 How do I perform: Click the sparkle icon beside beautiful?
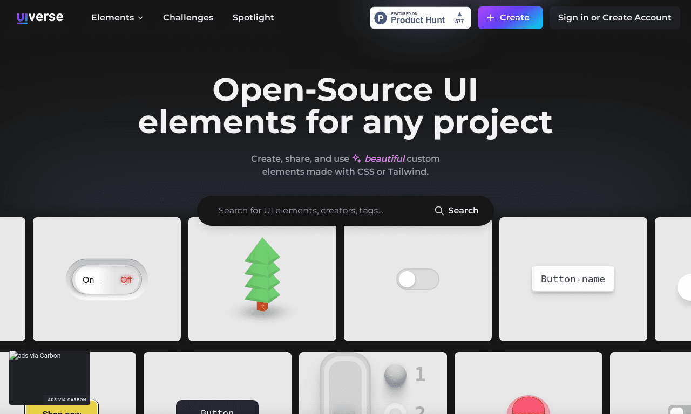357,158
